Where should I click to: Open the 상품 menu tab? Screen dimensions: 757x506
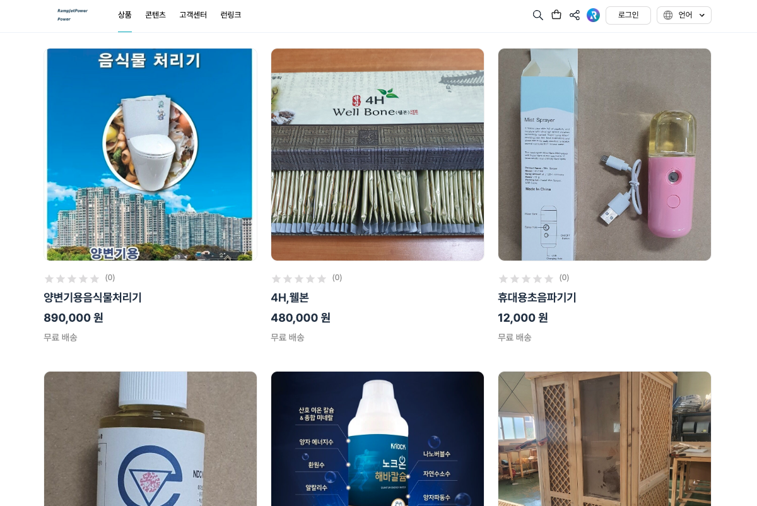(x=125, y=15)
